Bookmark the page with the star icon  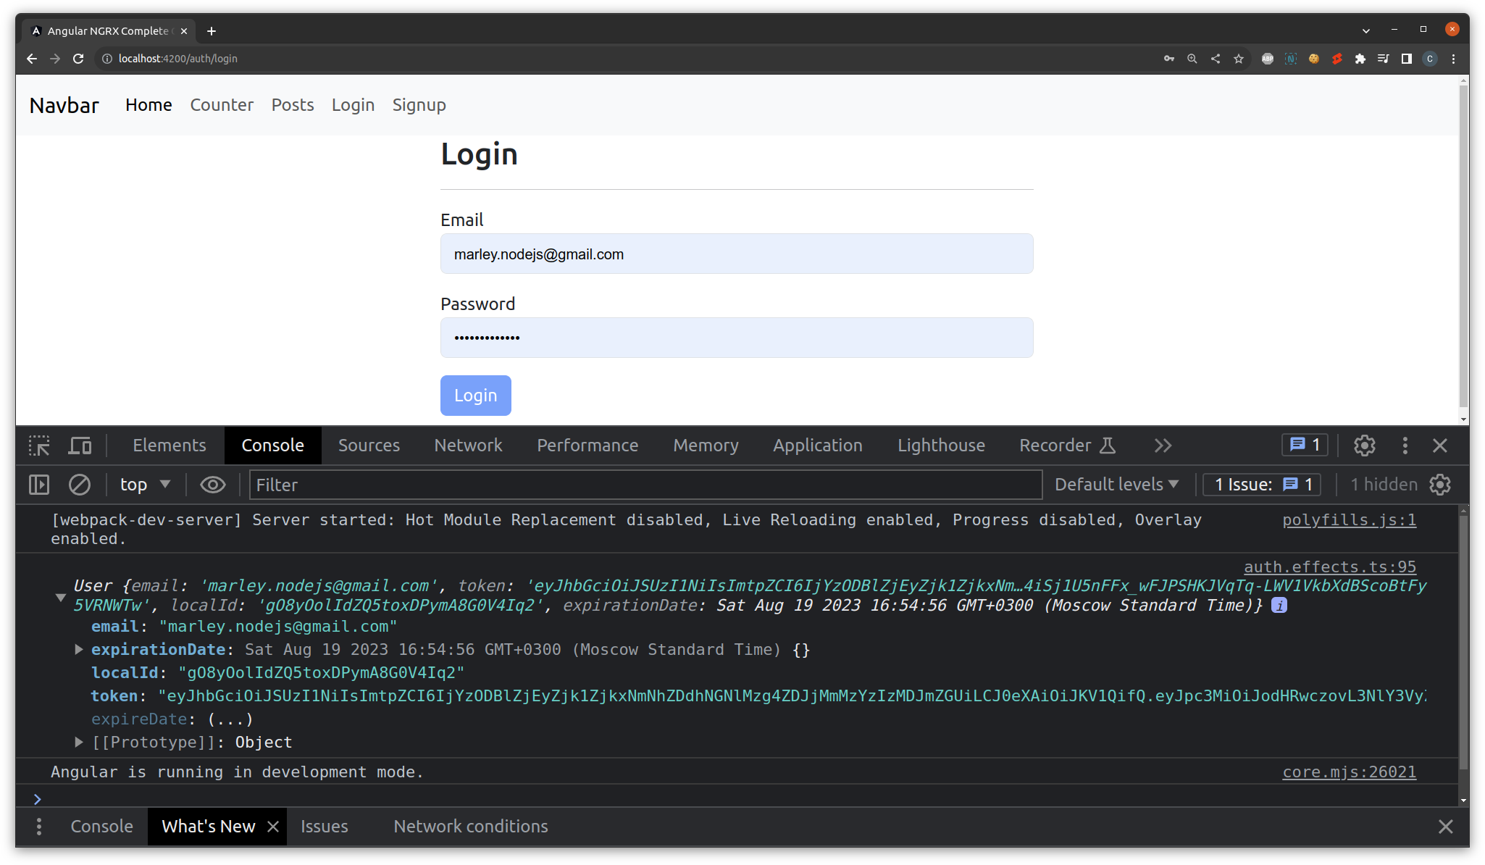pyautogui.click(x=1239, y=59)
